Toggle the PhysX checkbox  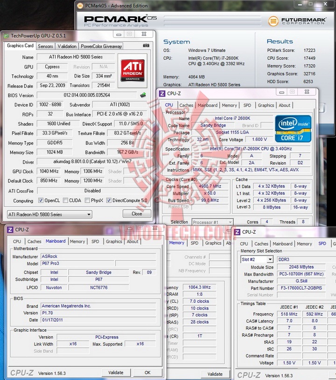click(x=87, y=200)
